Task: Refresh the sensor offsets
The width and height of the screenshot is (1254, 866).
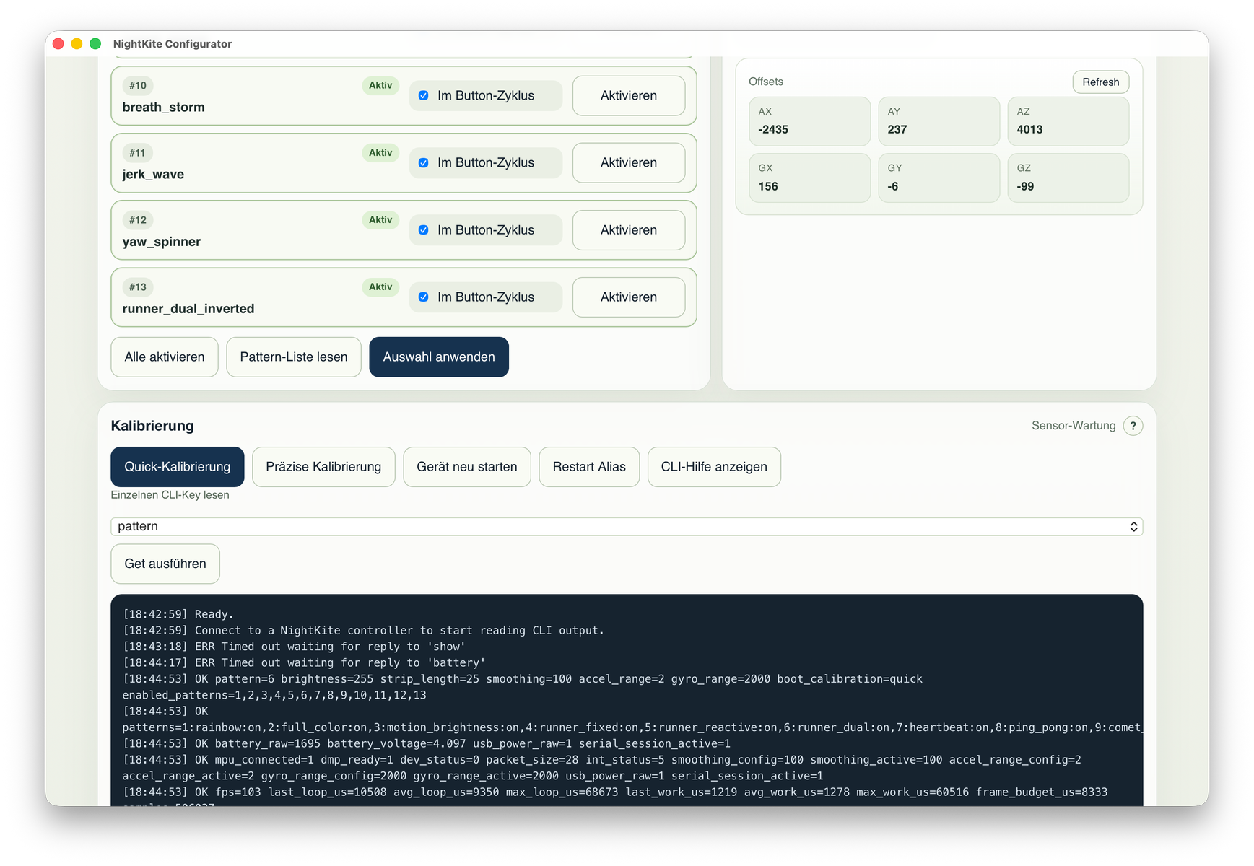Action: point(1100,82)
